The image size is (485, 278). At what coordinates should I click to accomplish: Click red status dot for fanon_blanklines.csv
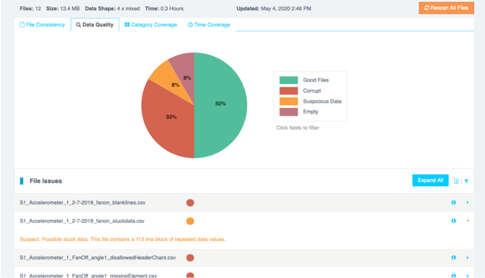190,203
